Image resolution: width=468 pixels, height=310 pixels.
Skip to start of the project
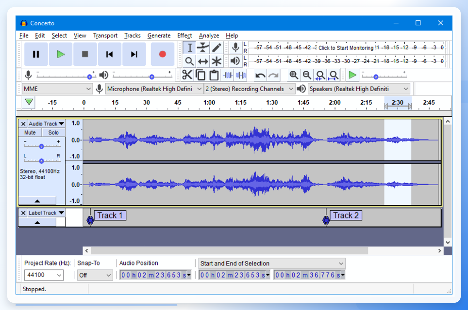click(109, 54)
